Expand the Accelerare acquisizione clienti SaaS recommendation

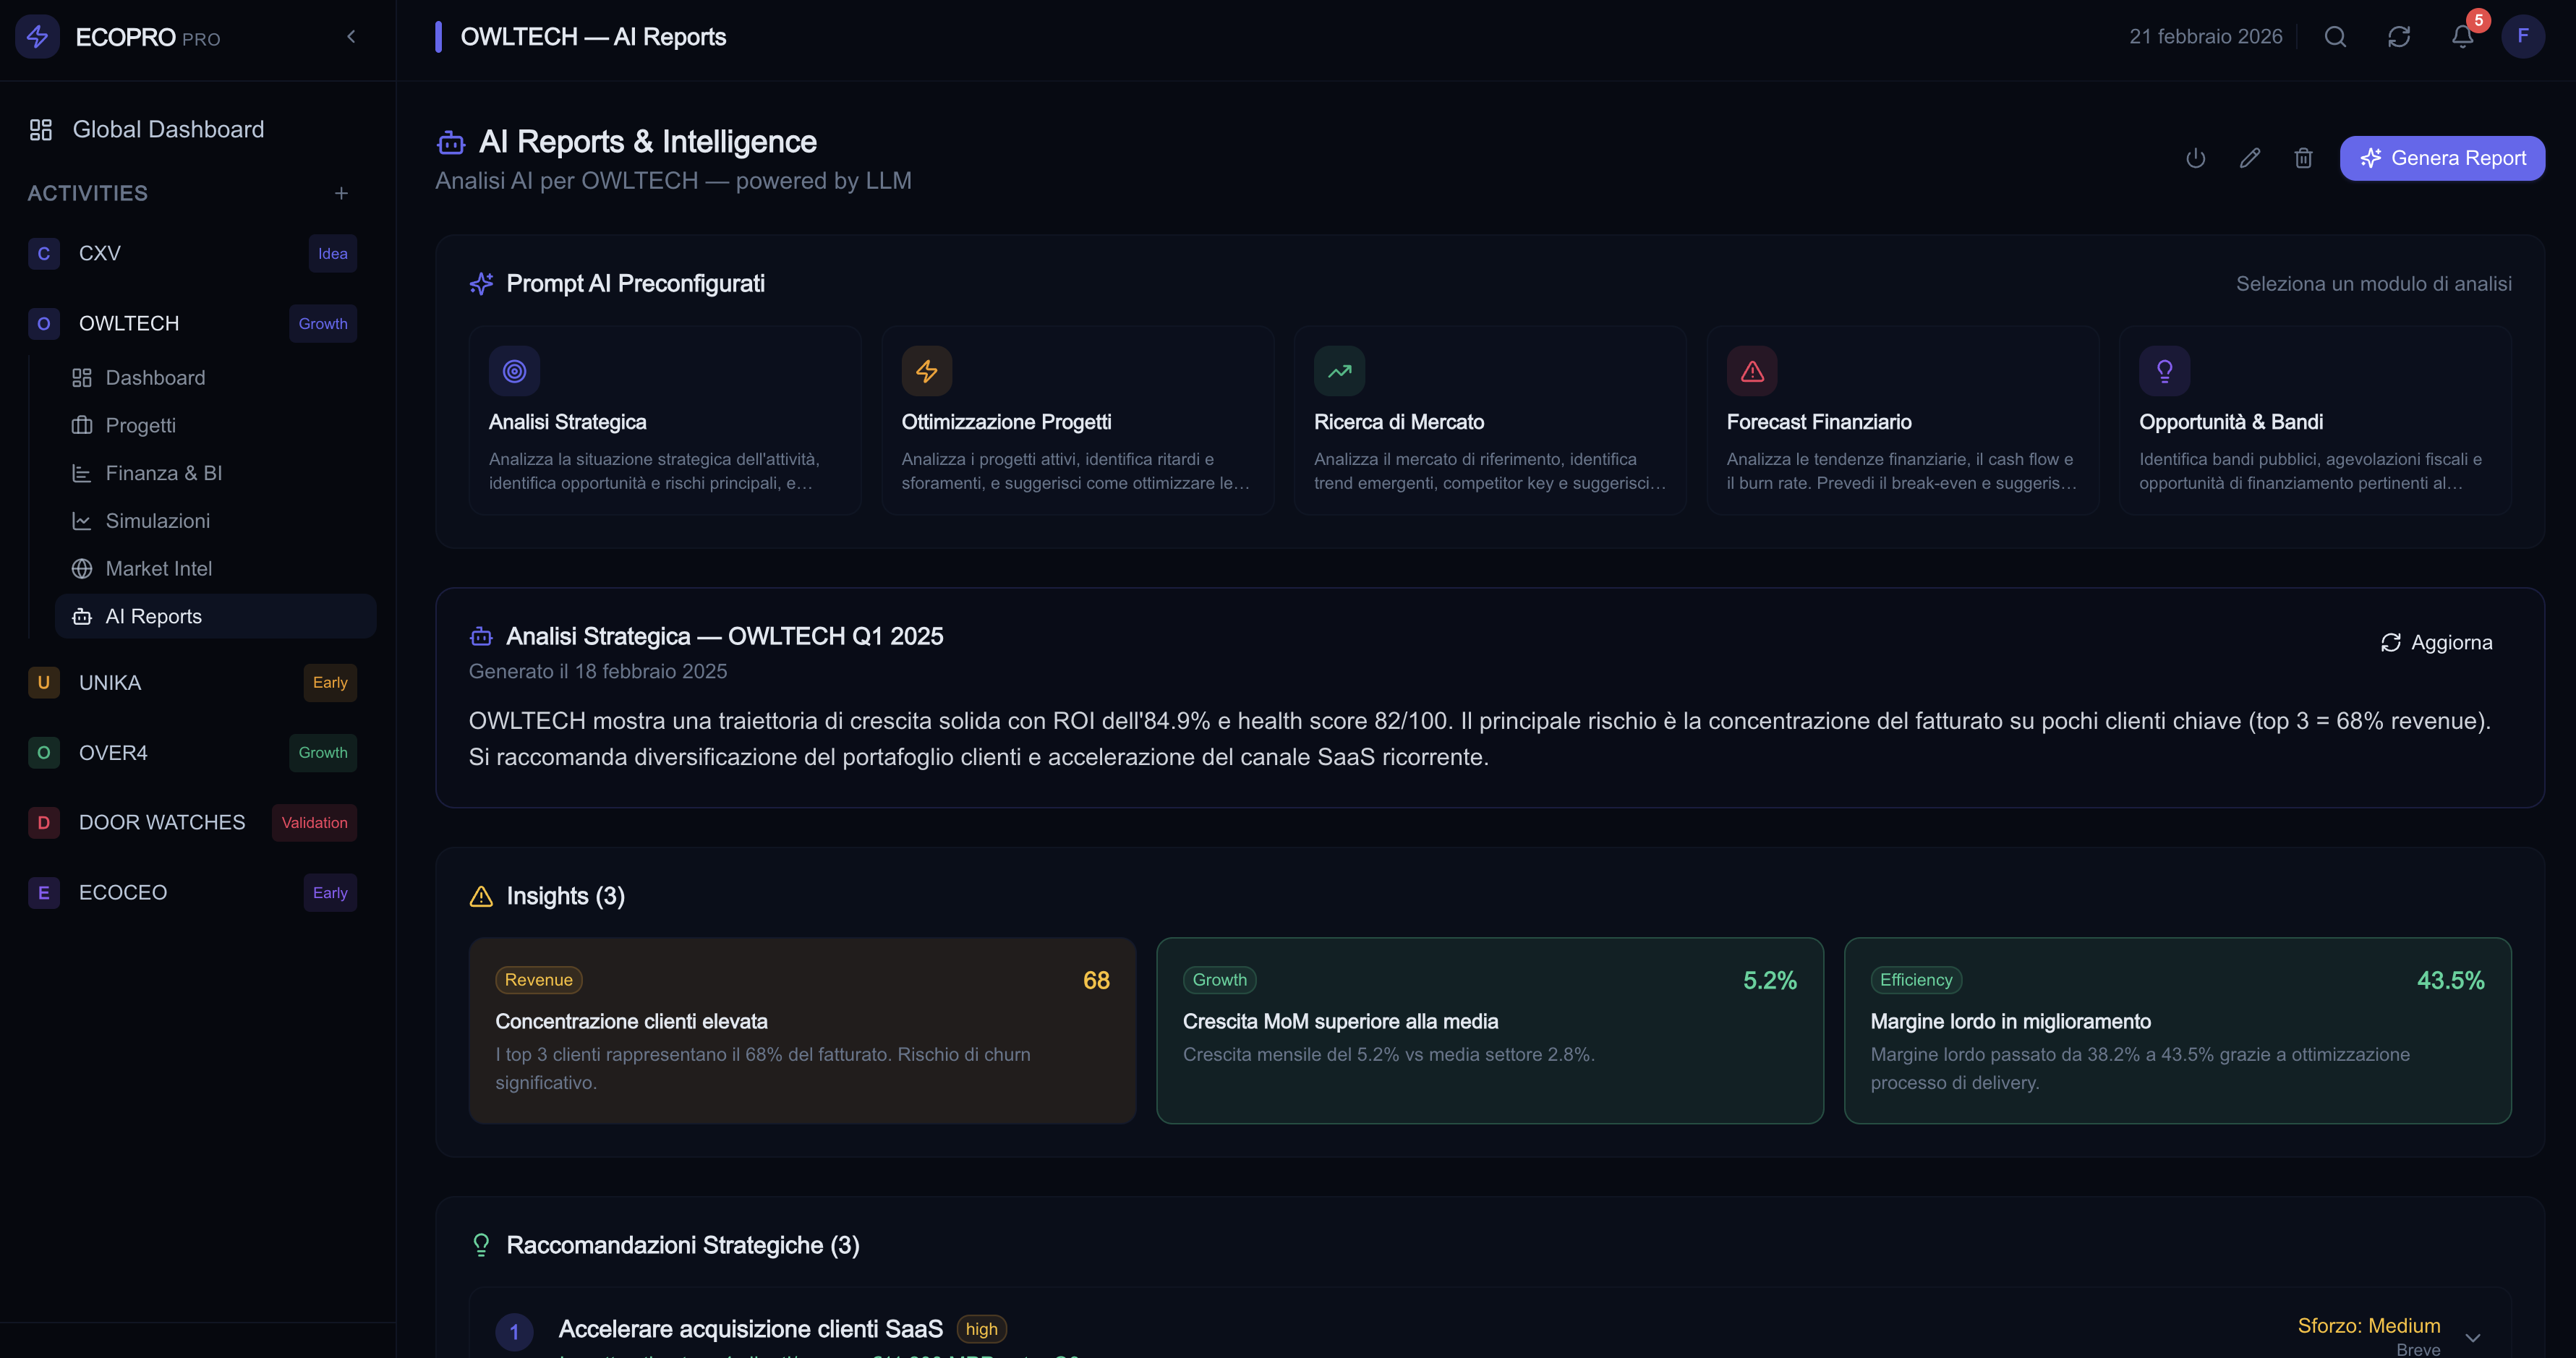(2473, 1337)
